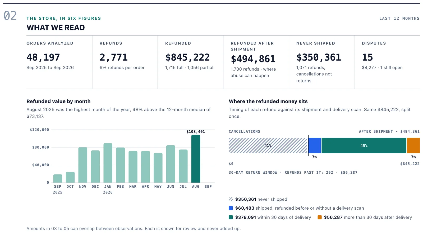Screen dimensions: 423x235
Task: Select the FEB bar in chart
Action: tap(120, 165)
